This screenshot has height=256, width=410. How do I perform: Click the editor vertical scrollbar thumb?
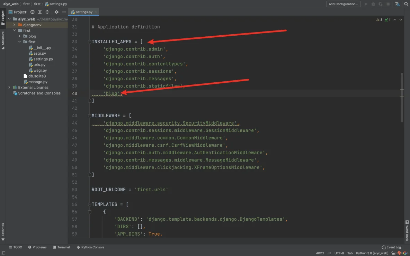(402, 98)
